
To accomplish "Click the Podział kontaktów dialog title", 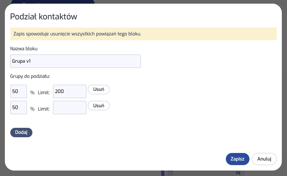I will pos(44,17).
